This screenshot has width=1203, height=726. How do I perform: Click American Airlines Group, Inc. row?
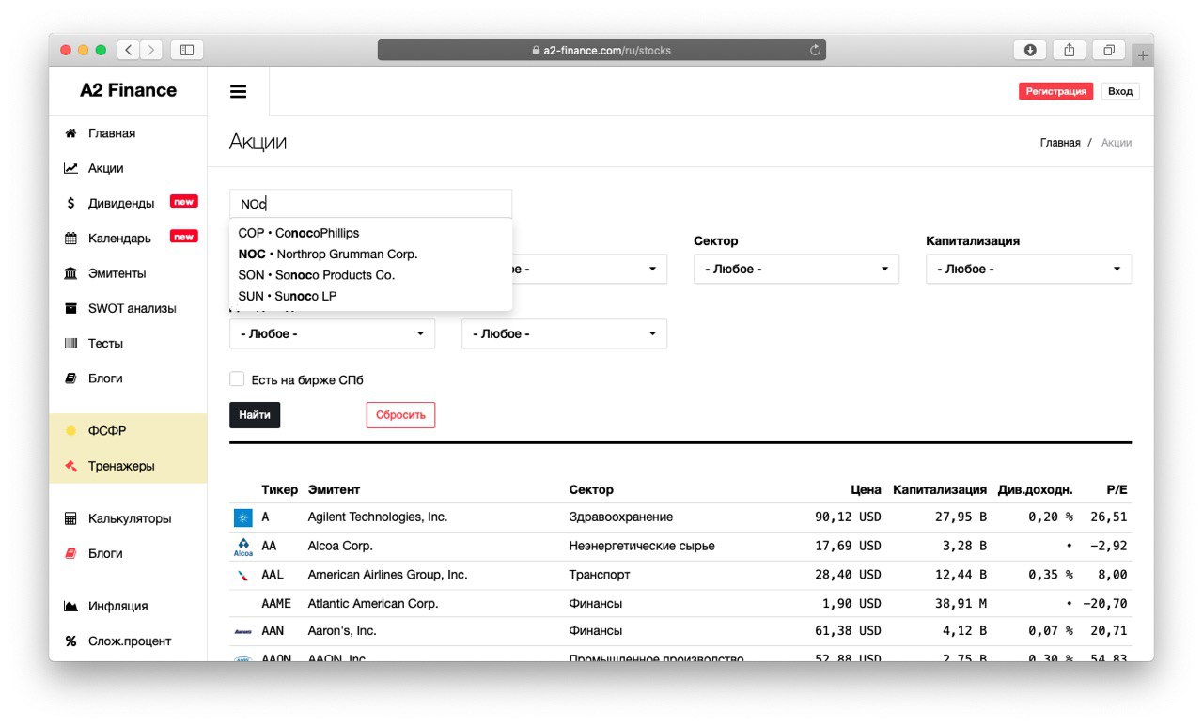[x=680, y=575]
